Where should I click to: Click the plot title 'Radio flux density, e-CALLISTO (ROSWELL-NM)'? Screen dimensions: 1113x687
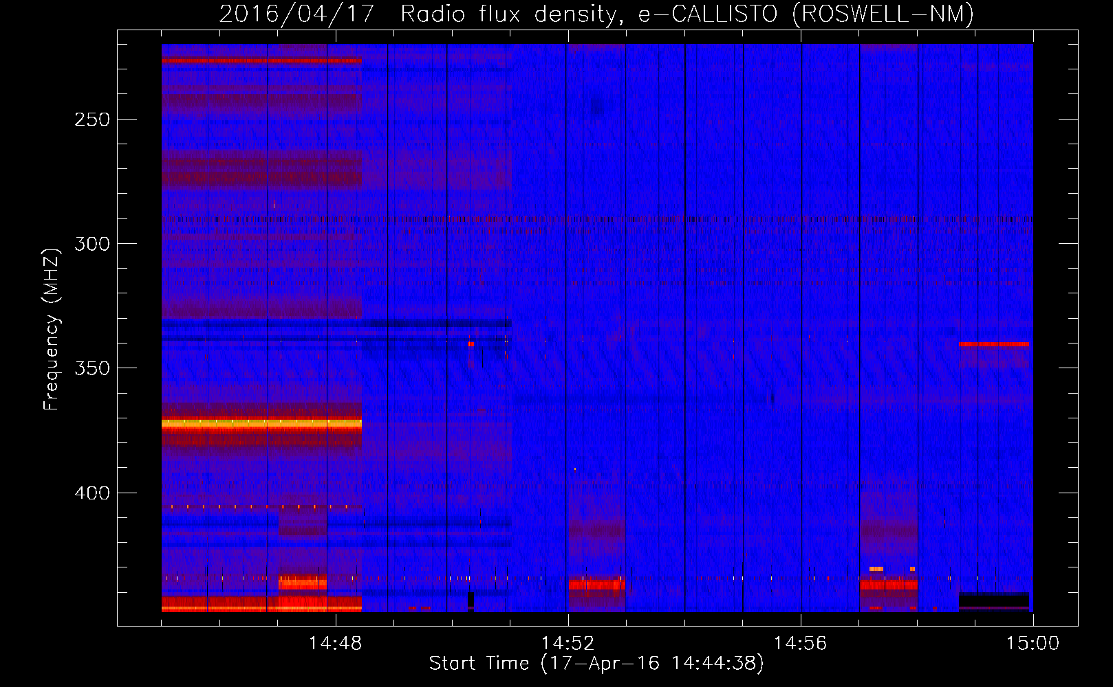pos(687,14)
